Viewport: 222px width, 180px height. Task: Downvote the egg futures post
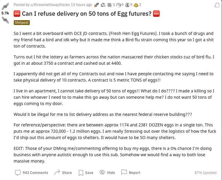(5, 20)
